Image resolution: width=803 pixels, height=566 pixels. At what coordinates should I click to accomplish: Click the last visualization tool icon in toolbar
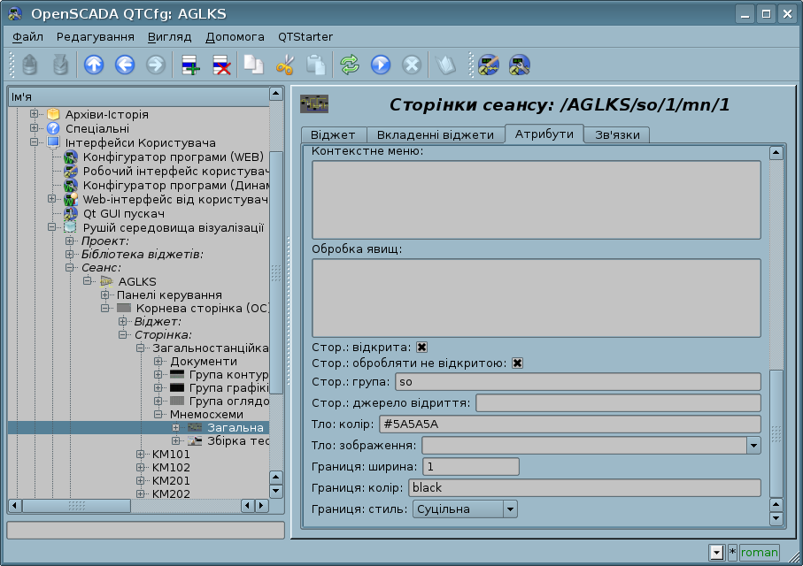tap(520, 65)
